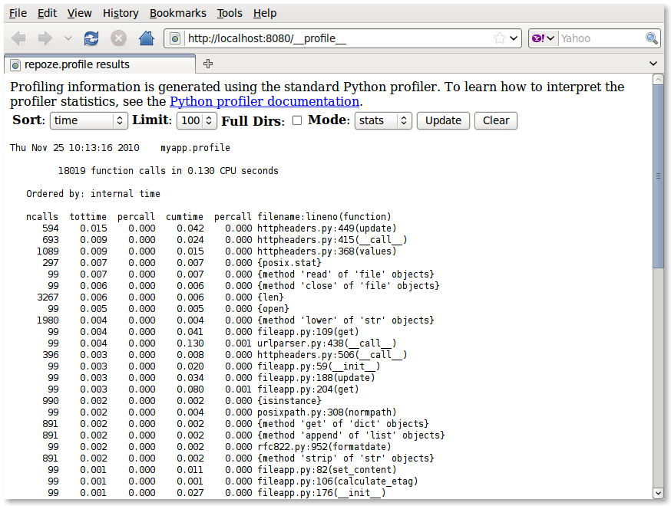The height and width of the screenshot is (506, 671).
Task: Click 'fileapp.py:59(__init__)' row text
Action: pyautogui.click(x=319, y=366)
